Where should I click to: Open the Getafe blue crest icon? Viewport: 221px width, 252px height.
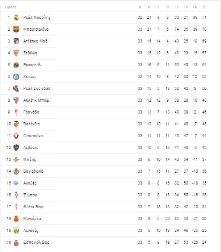pyautogui.click(x=16, y=77)
